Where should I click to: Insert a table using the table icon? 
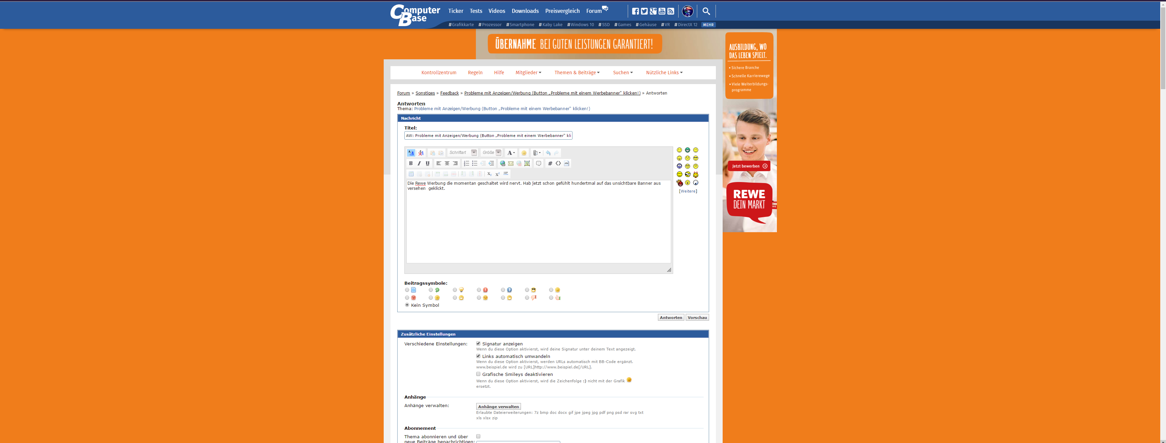(411, 174)
